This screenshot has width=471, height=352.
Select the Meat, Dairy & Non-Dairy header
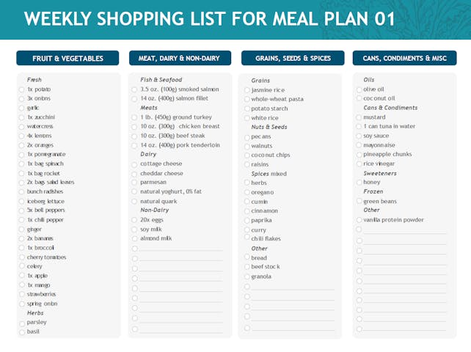point(180,58)
